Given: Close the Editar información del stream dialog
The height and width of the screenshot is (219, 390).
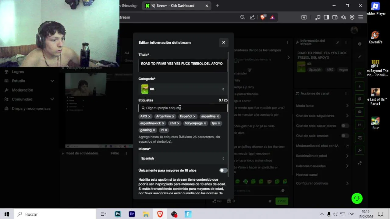Looking at the screenshot, I should tap(224, 43).
